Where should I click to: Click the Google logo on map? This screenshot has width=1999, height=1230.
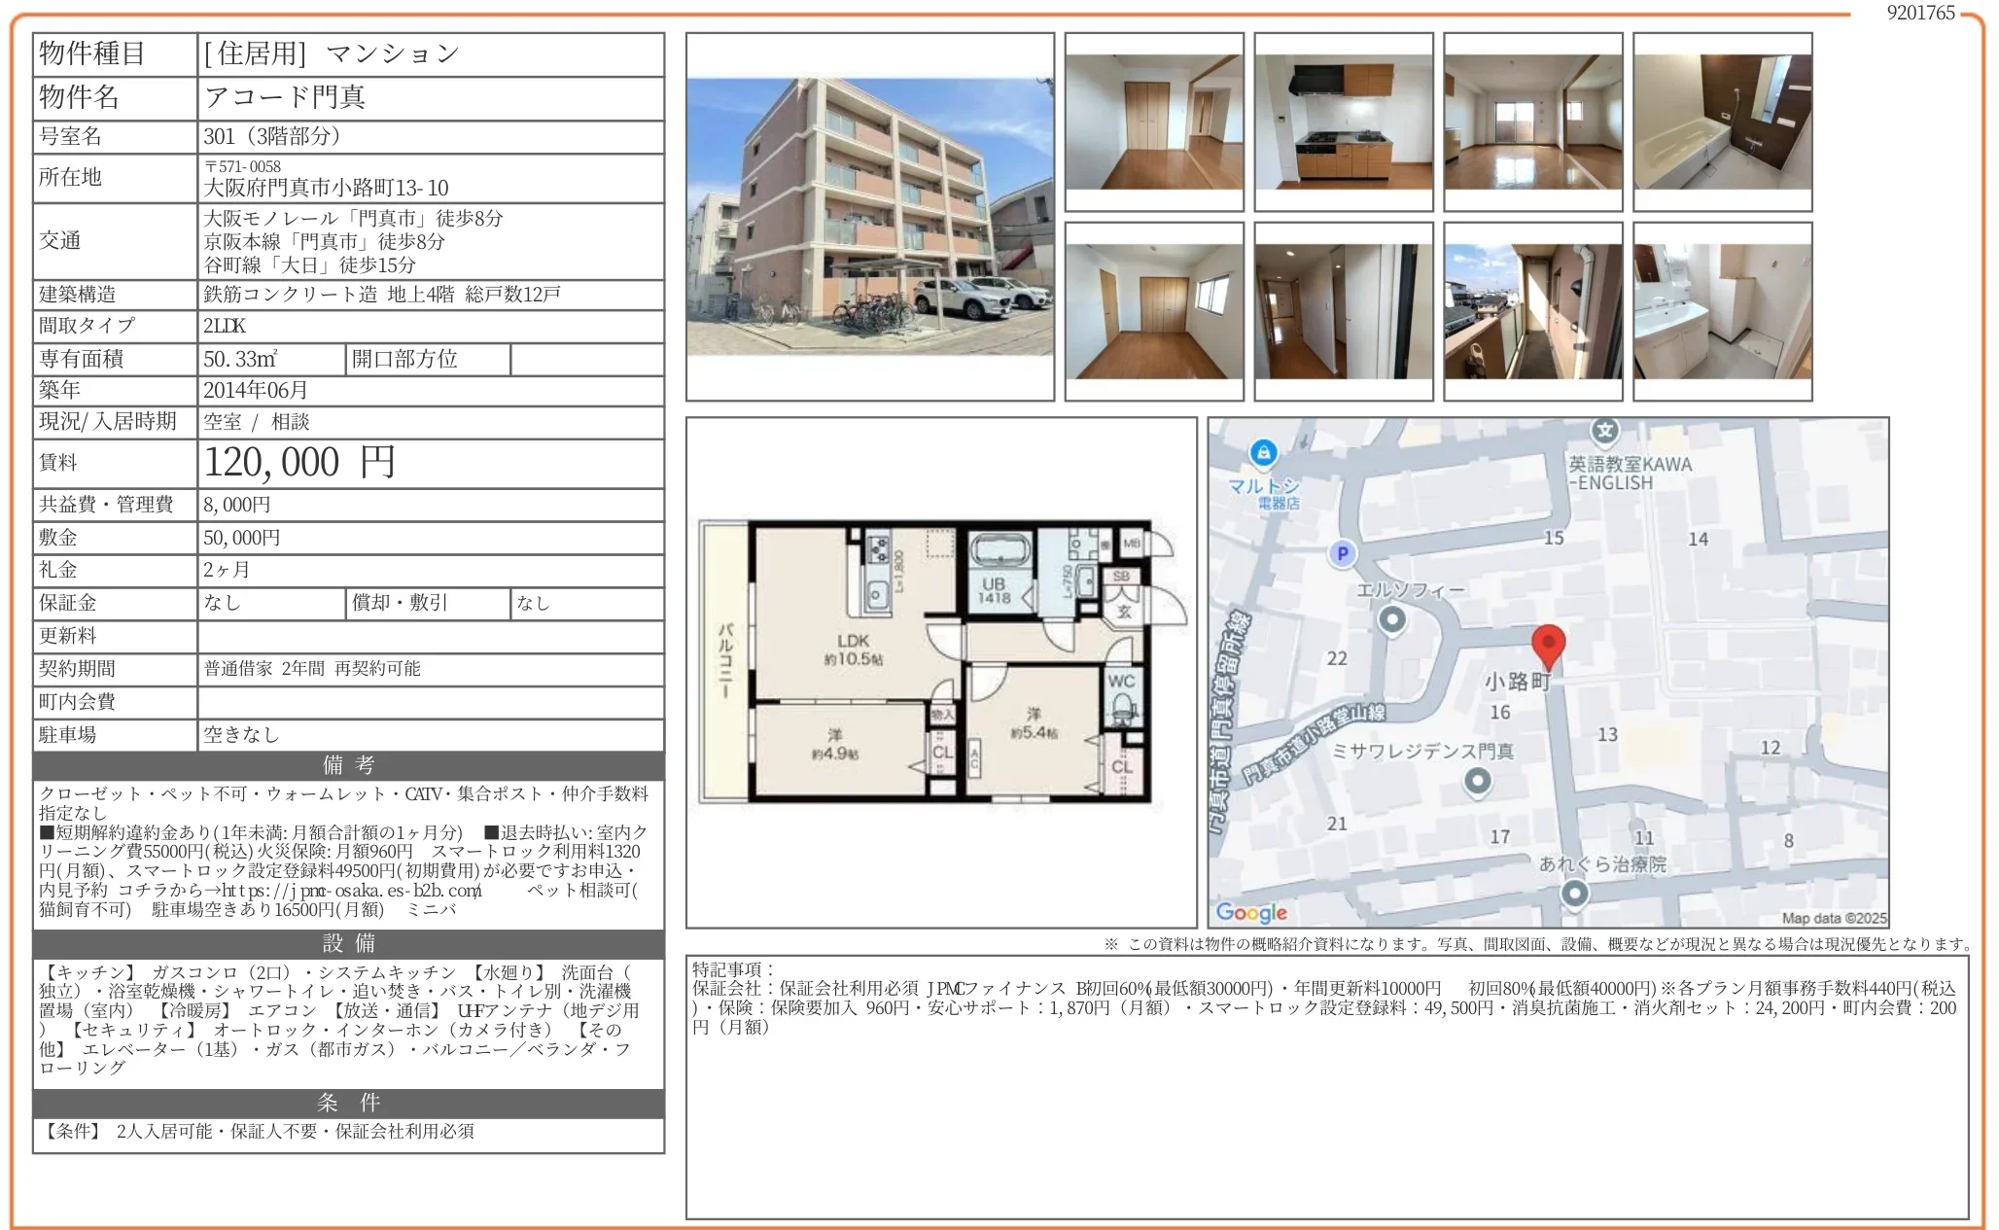point(1251,912)
